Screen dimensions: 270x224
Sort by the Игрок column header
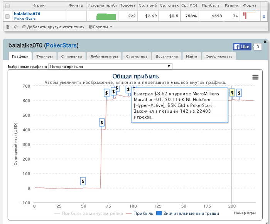click(39, 5)
